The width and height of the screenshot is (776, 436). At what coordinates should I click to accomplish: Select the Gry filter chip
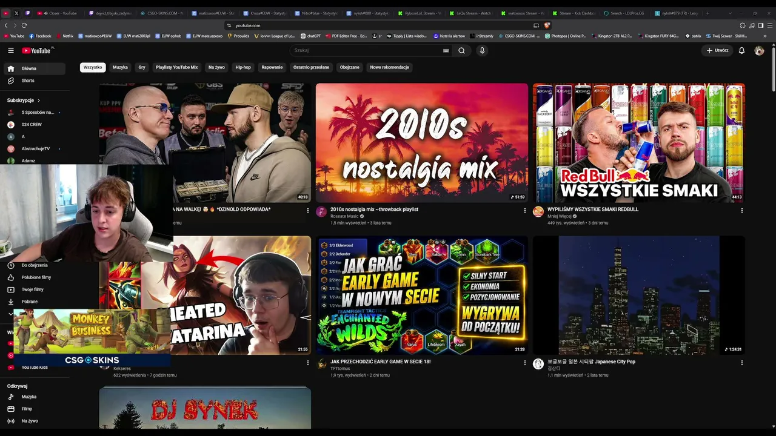142,67
